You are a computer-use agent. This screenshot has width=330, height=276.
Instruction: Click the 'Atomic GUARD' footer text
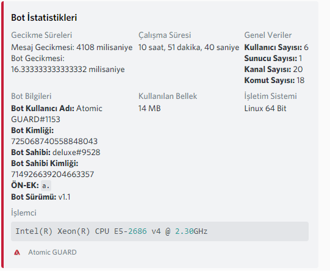click(52, 252)
